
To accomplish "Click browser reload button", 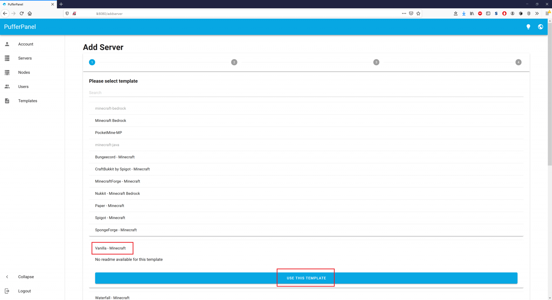I will click(22, 13).
